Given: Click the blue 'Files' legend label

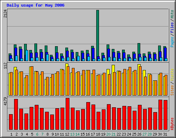Looking at the screenshot, I should pyautogui.click(x=172, y=27).
